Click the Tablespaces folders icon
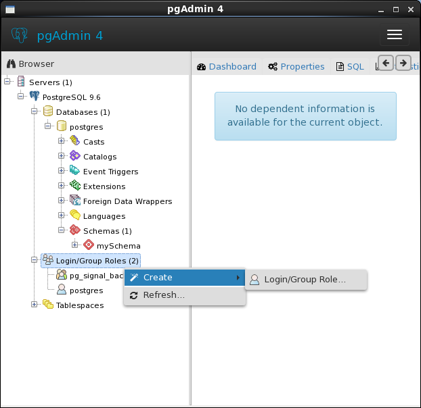 pyautogui.click(x=48, y=305)
